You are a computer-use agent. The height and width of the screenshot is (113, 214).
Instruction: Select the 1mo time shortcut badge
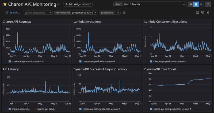click(118, 4)
